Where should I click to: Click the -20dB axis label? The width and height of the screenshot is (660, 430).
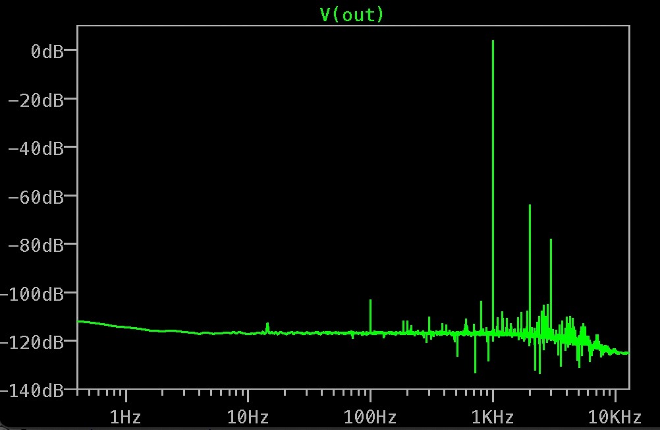(36, 100)
